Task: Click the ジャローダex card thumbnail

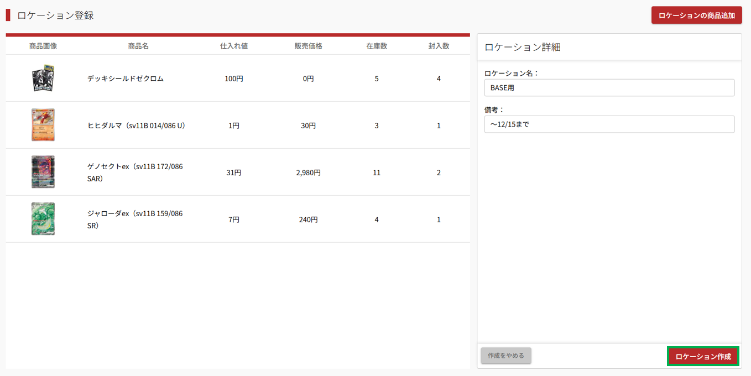Action: click(x=43, y=219)
